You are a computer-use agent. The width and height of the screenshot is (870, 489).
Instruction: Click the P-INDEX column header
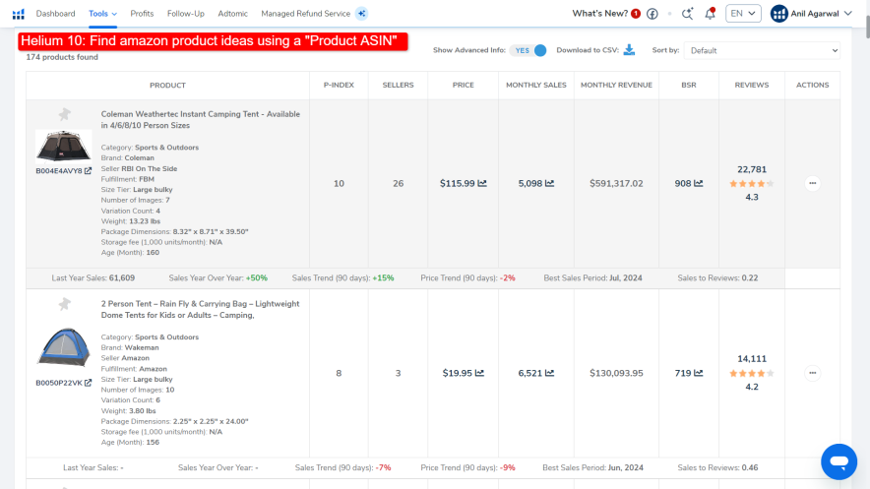tap(339, 85)
